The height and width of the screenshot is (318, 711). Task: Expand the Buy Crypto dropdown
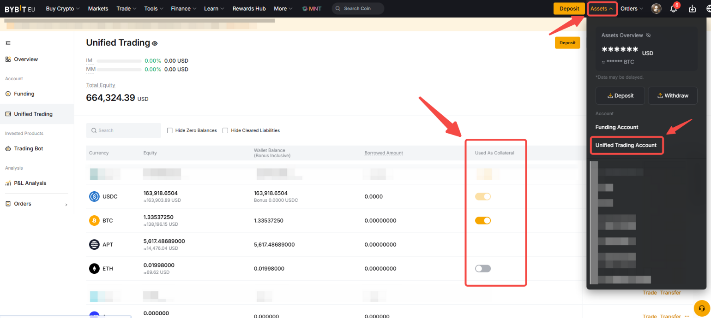pyautogui.click(x=63, y=9)
